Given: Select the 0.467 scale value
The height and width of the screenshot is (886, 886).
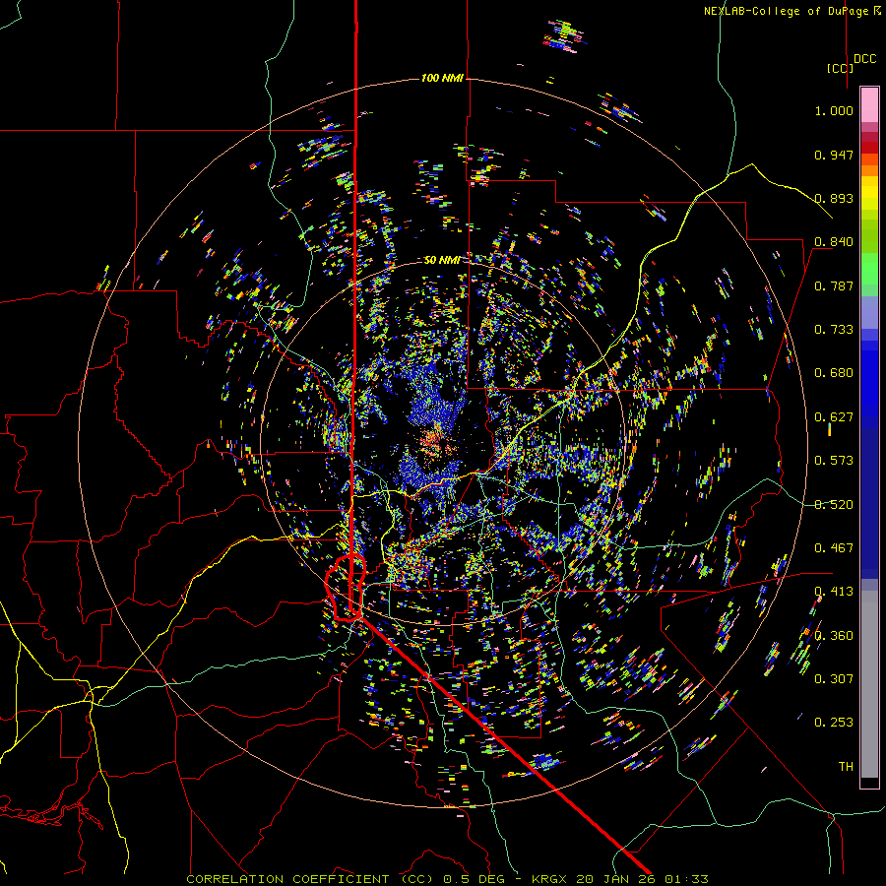Looking at the screenshot, I should (834, 548).
